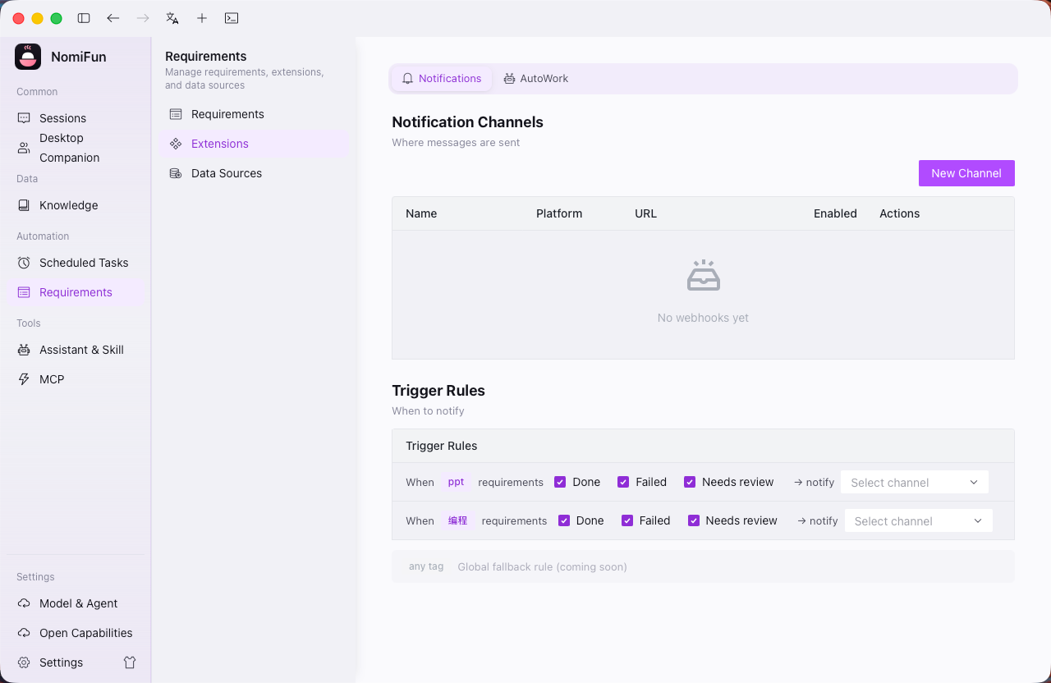Viewport: 1051px width, 683px height.
Task: Click the Requirements list icon in the sidebar
Action: pos(24,292)
